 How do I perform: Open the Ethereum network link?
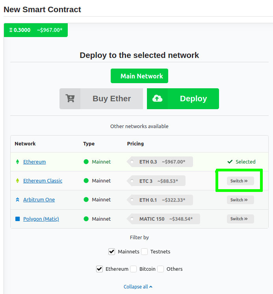pyautogui.click(x=35, y=162)
